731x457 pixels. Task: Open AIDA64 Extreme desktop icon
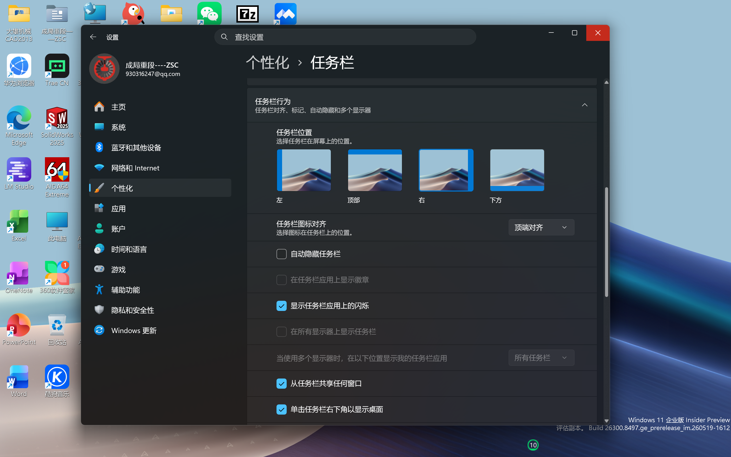point(57,178)
